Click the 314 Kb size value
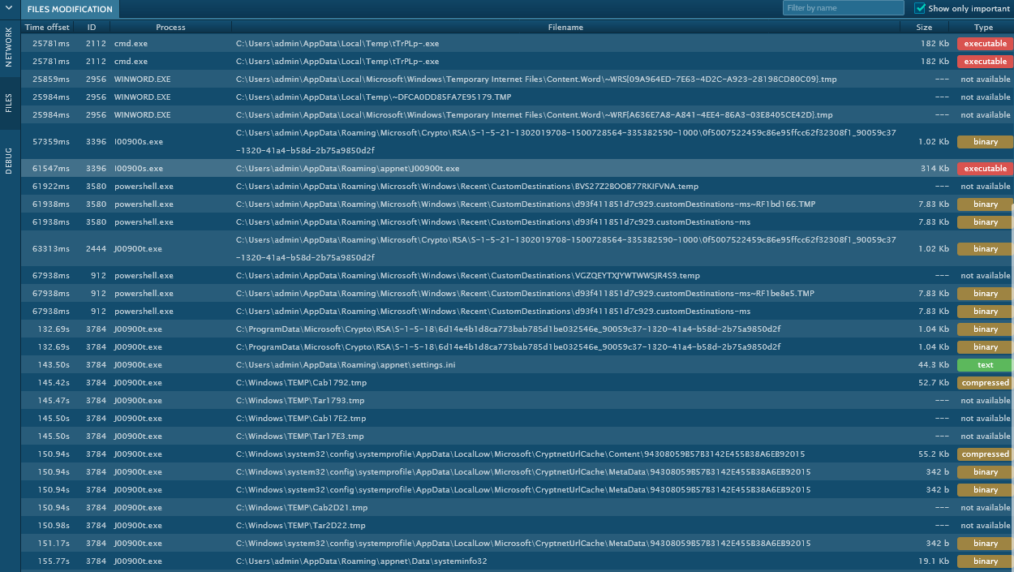The image size is (1014, 572). pos(935,169)
